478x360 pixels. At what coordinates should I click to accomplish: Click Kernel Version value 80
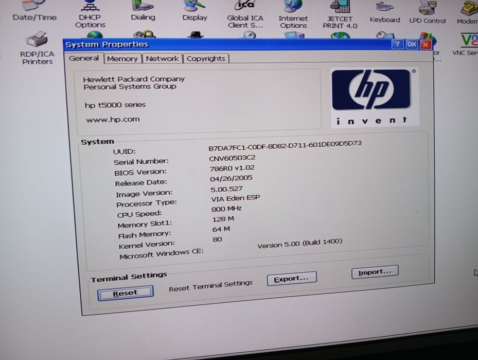click(x=217, y=239)
